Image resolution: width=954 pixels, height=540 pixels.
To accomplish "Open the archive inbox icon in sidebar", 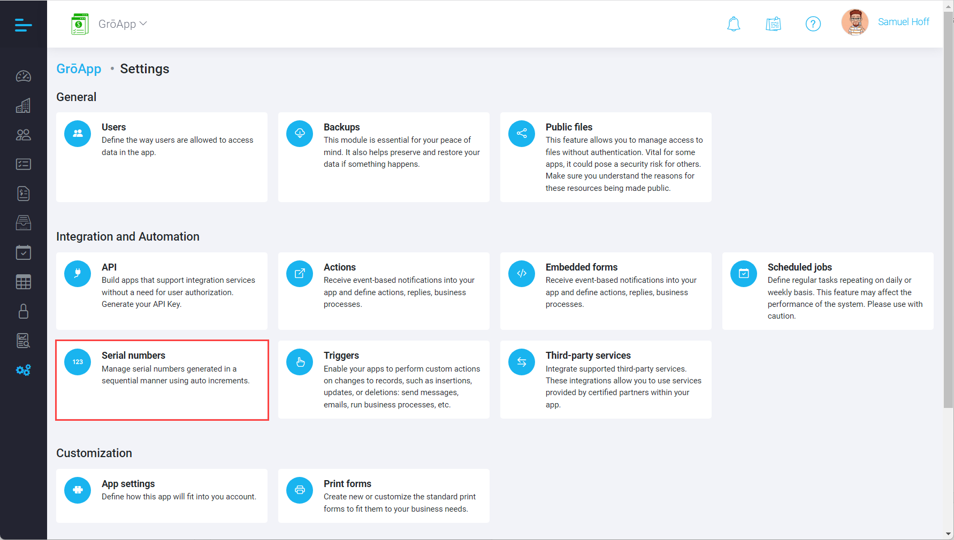I will (23, 223).
